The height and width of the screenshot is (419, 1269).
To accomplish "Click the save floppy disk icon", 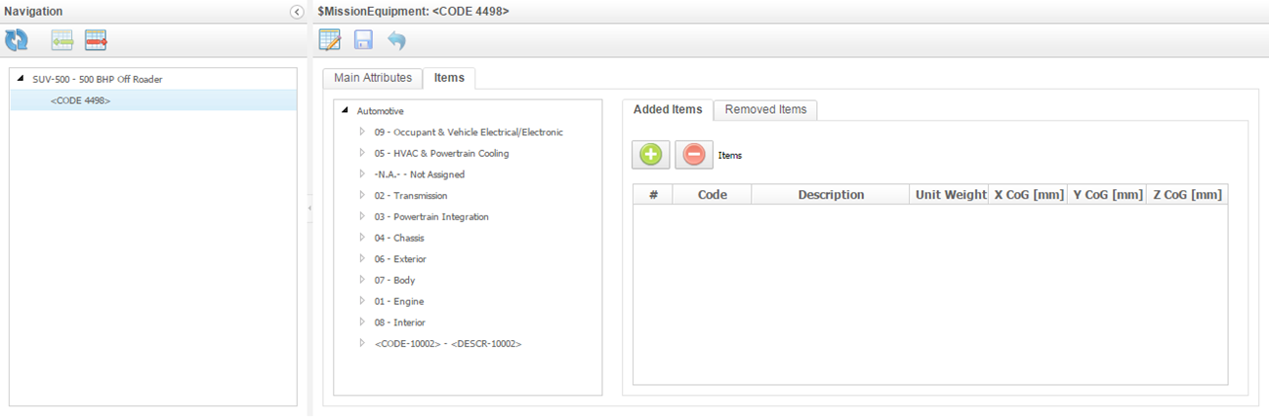I will tap(363, 40).
